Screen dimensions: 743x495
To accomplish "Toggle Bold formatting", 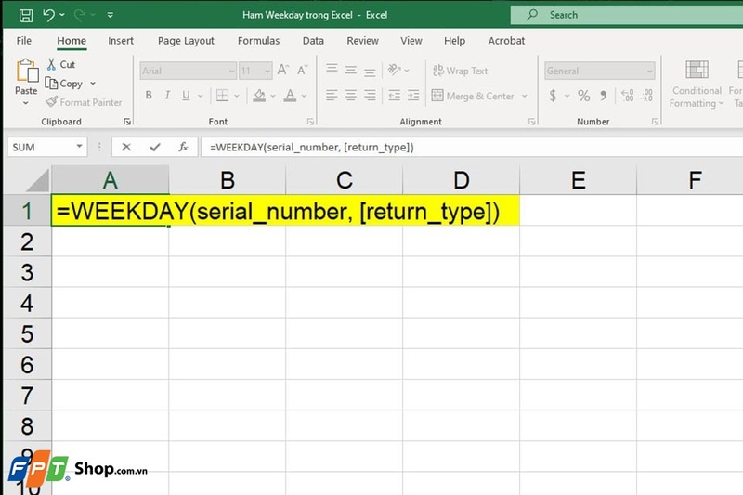I will tap(149, 96).
